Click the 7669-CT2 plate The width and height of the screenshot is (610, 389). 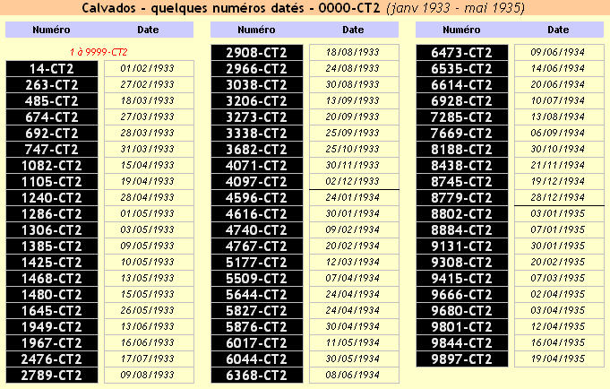(x=462, y=134)
